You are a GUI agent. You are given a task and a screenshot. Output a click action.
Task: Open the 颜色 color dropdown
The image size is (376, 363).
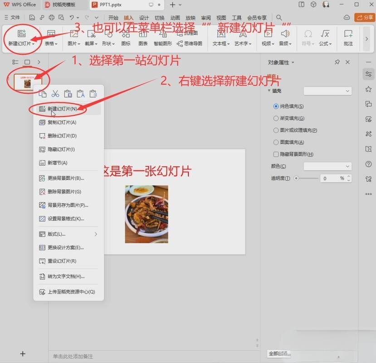(x=327, y=167)
